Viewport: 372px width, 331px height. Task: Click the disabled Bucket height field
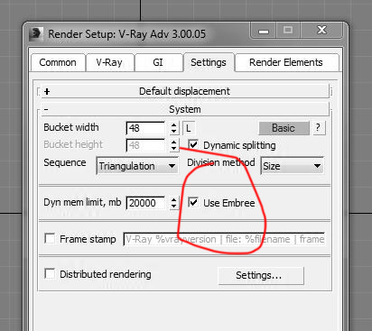point(145,145)
